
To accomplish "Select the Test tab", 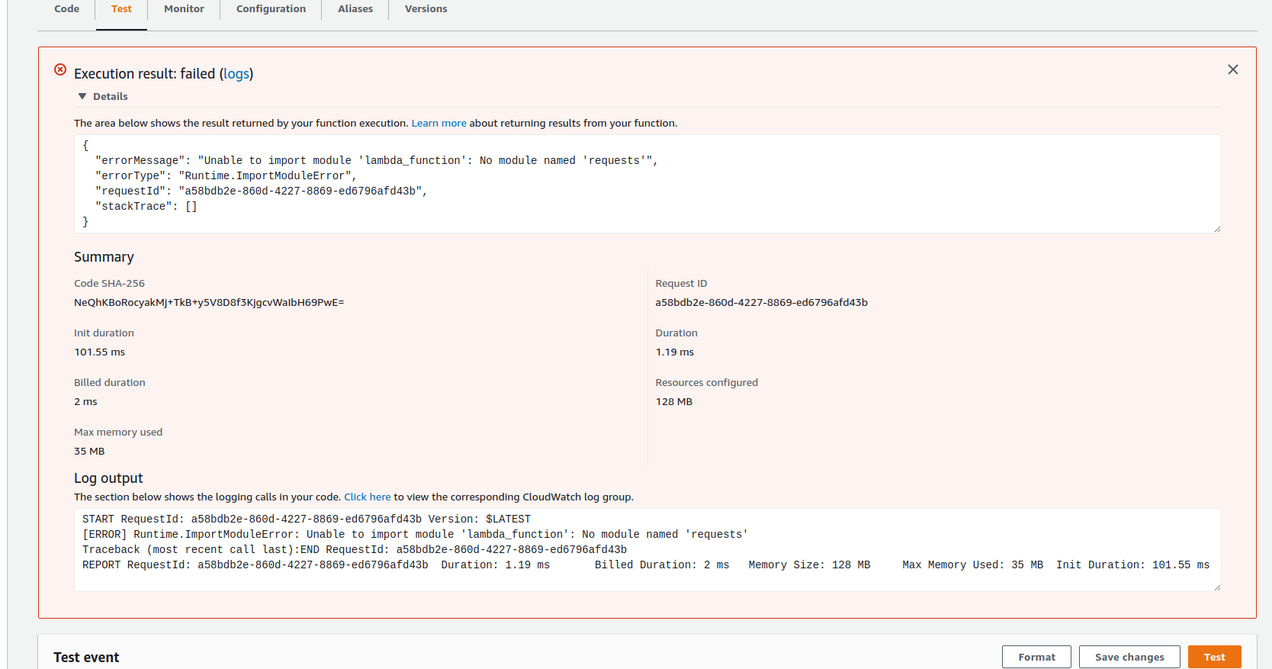I will click(x=121, y=9).
